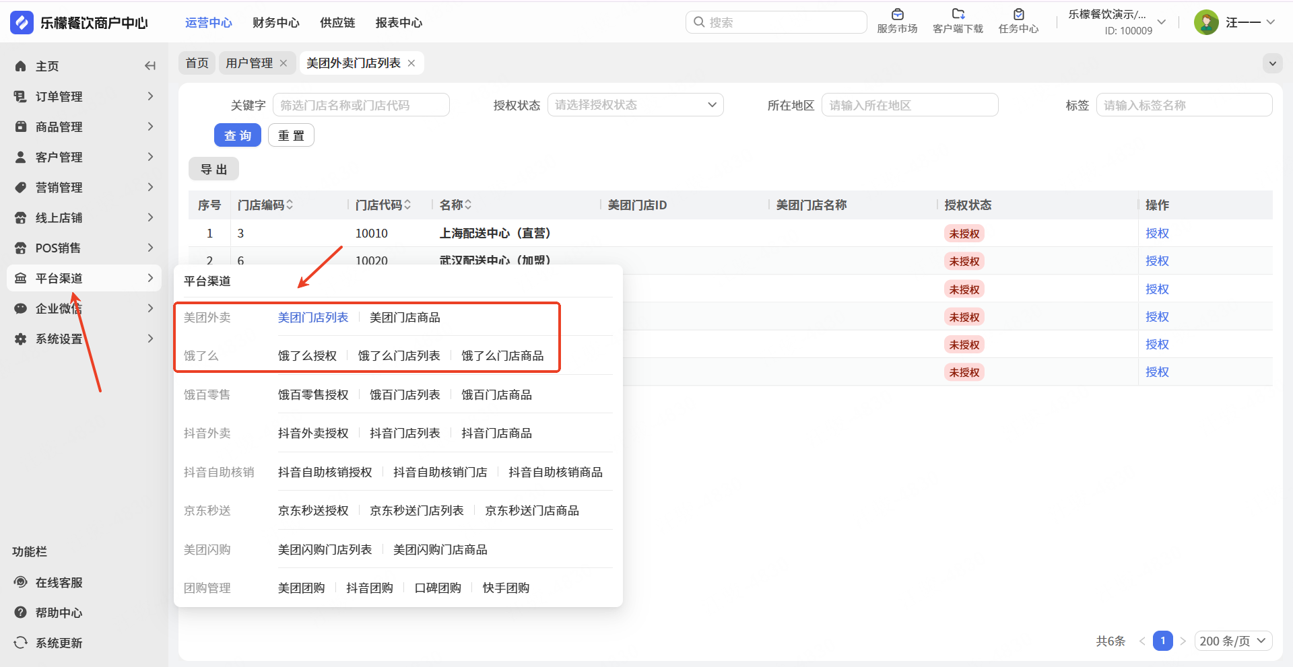Viewport: 1293px width, 667px height.
Task: Open 抖音自助核销门店 in flyout menu
Action: coord(440,472)
